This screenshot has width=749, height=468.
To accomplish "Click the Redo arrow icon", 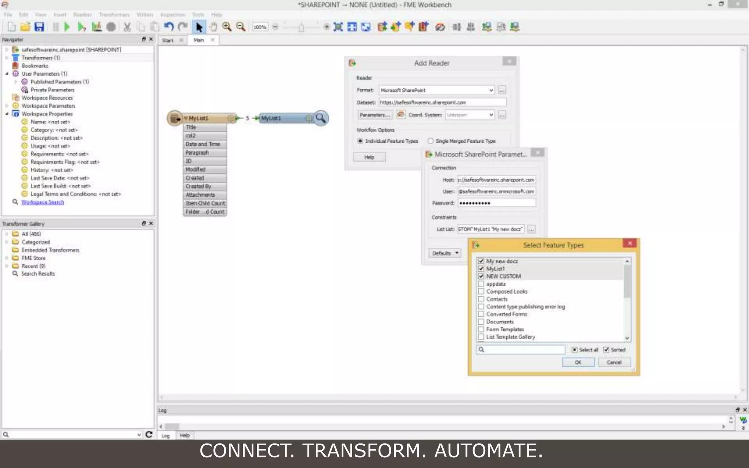I will (182, 27).
